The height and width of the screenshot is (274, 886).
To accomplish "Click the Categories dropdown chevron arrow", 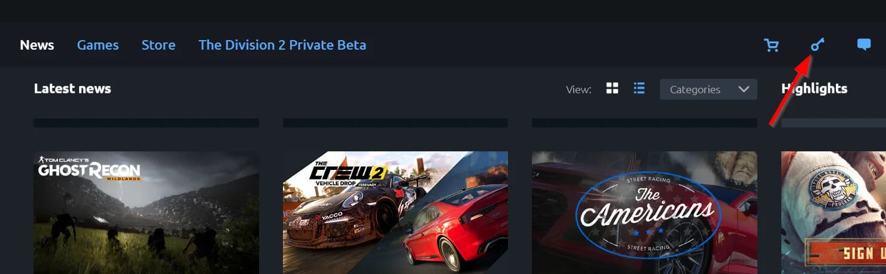I will coord(744,89).
